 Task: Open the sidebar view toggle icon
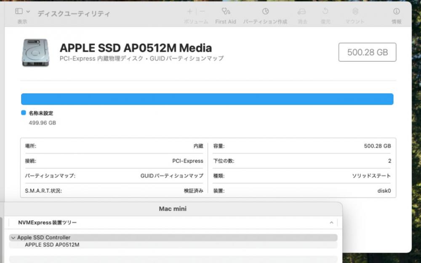coord(19,11)
